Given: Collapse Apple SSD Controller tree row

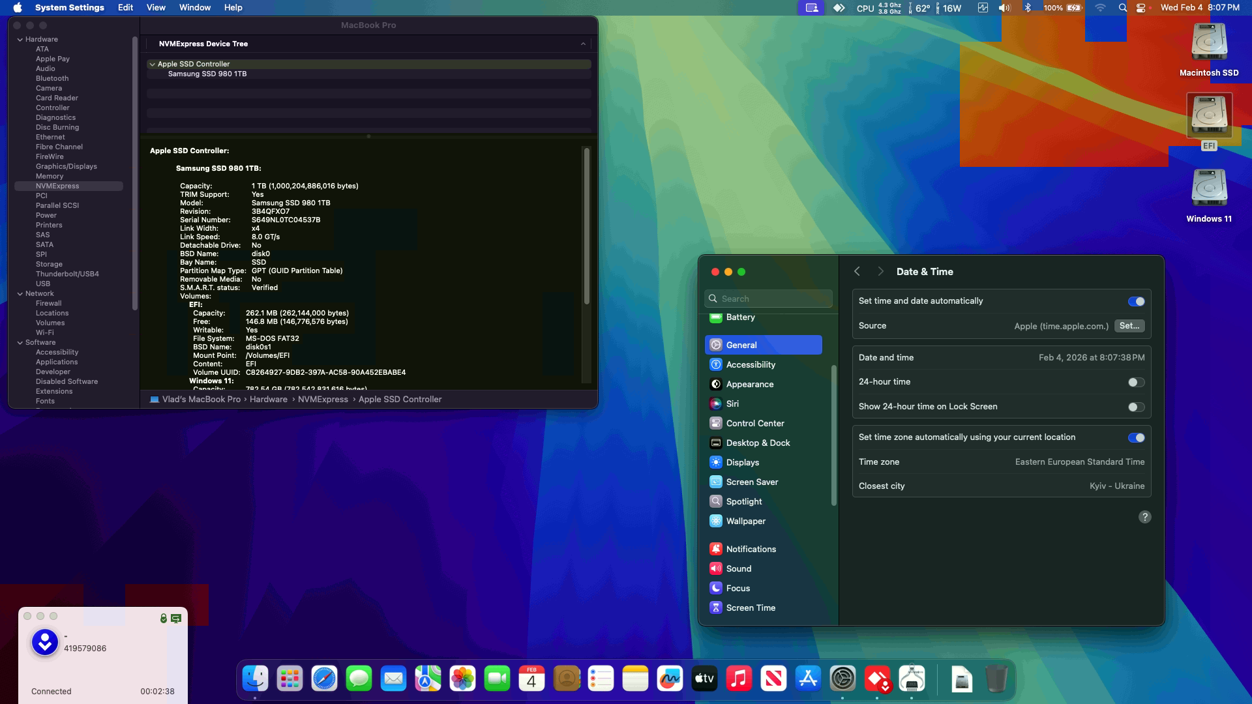Looking at the screenshot, I should point(152,65).
